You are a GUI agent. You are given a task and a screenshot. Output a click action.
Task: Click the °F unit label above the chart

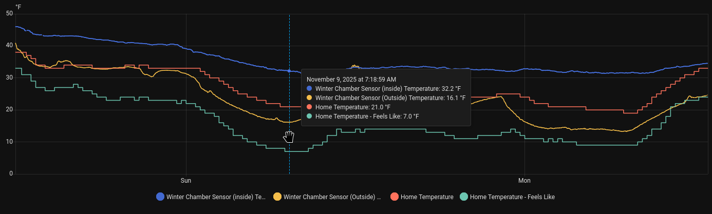(18, 6)
